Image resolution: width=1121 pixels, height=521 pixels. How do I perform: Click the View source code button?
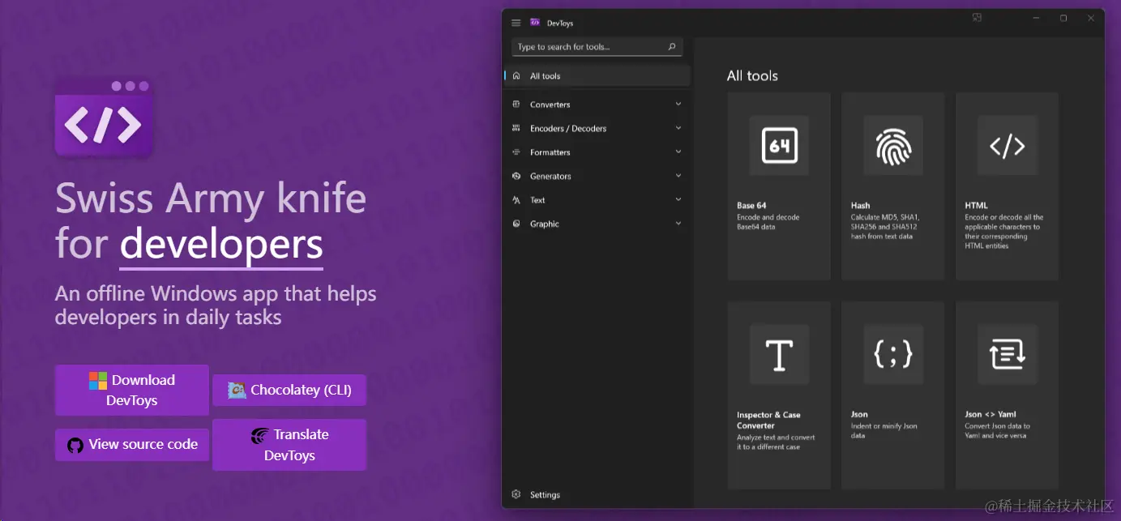132,444
